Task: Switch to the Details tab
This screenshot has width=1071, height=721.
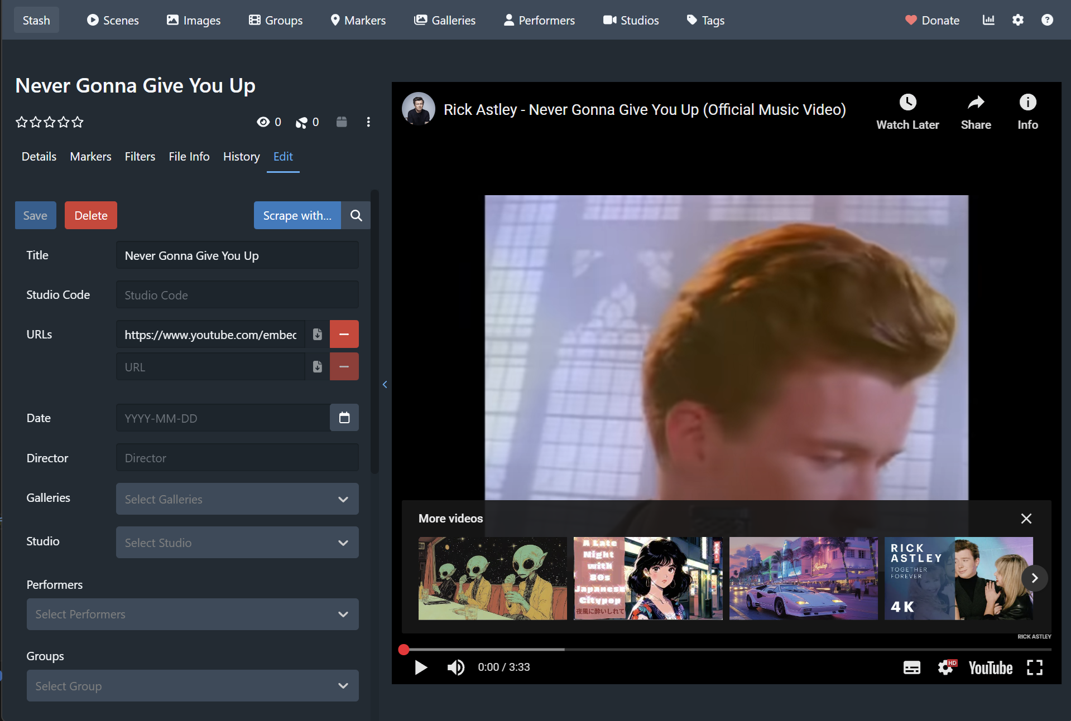Action: (x=39, y=157)
